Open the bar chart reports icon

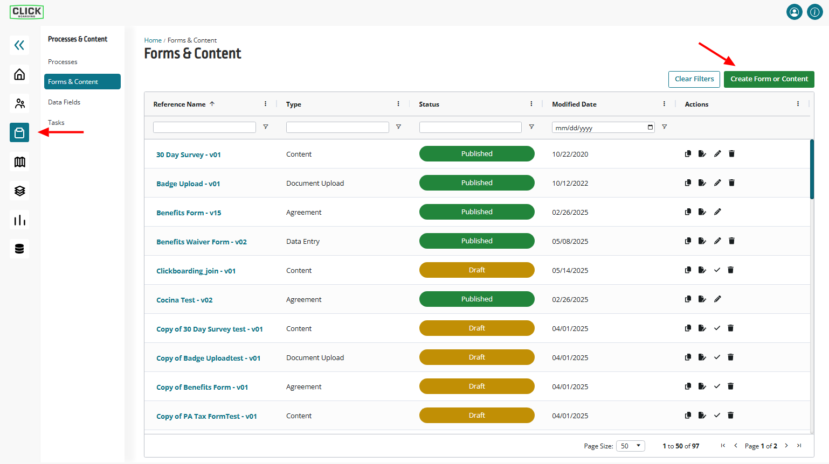click(x=19, y=220)
